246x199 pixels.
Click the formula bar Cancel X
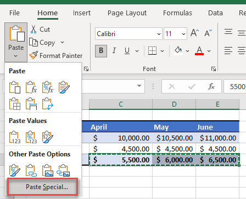172,86
